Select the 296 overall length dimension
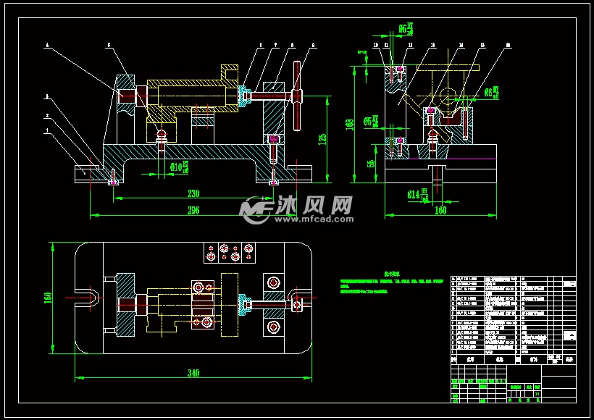 pyautogui.click(x=193, y=210)
